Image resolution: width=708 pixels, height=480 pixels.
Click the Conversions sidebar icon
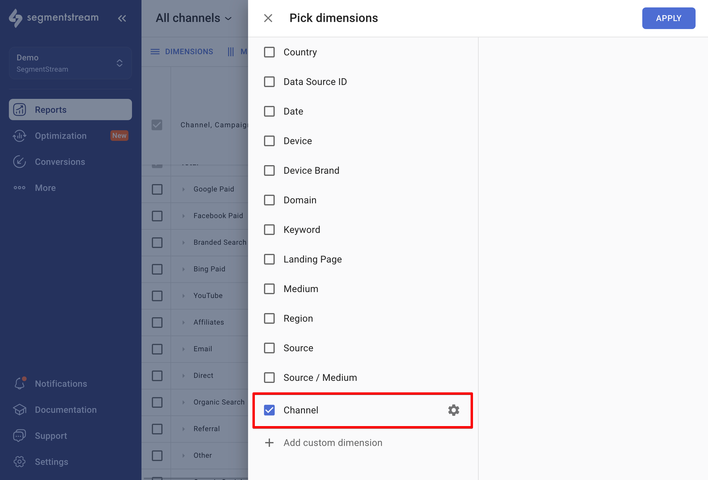[x=20, y=162]
